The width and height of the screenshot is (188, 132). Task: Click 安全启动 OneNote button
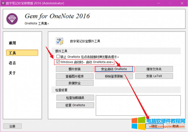click(x=114, y=69)
